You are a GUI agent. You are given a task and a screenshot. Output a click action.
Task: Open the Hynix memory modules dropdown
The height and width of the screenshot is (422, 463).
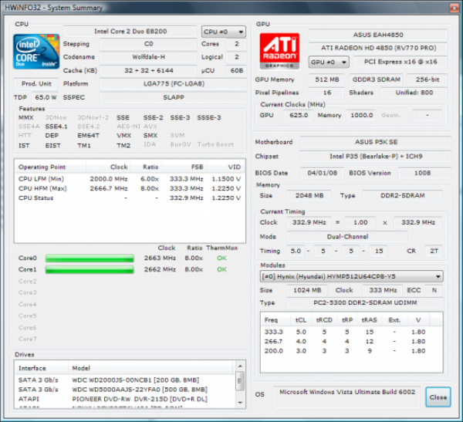(x=351, y=276)
